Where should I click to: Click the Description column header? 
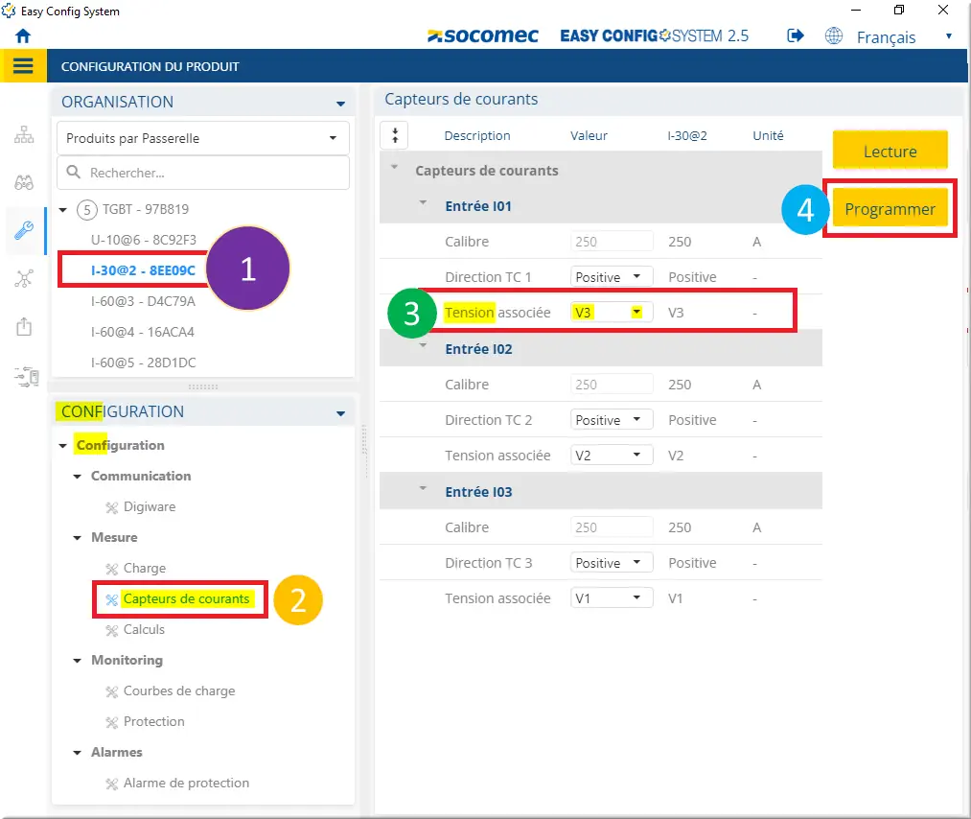[x=476, y=135]
